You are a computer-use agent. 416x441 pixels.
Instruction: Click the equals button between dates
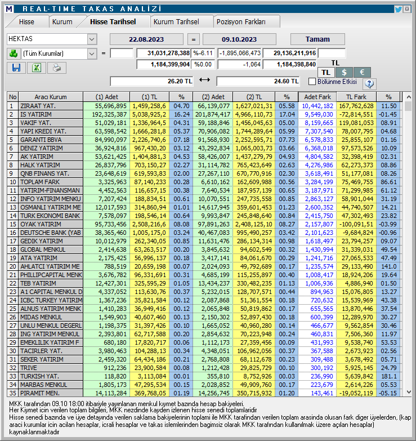(194, 39)
